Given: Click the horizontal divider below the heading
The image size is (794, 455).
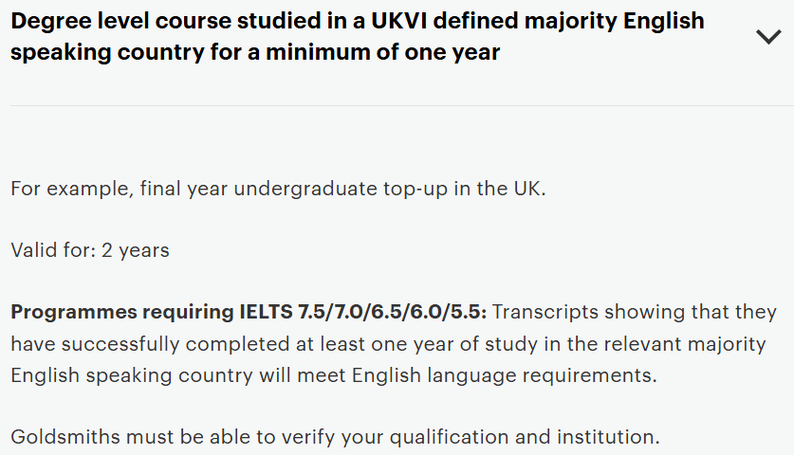Looking at the screenshot, I should click(x=397, y=105).
